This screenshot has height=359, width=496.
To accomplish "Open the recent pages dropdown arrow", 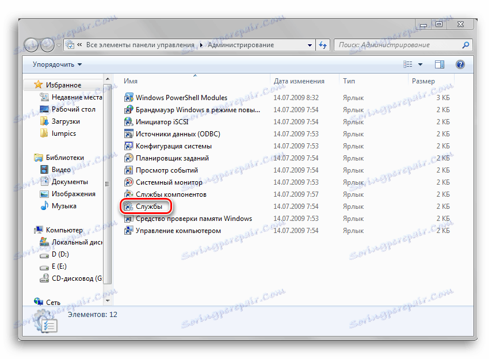I will [x=59, y=45].
